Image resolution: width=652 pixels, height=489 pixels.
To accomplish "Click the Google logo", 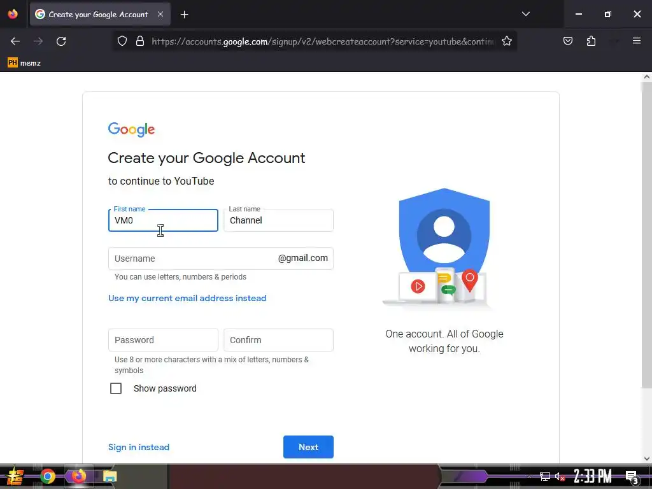I will [131, 129].
